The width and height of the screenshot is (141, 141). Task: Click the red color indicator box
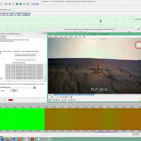click(x=11, y=100)
